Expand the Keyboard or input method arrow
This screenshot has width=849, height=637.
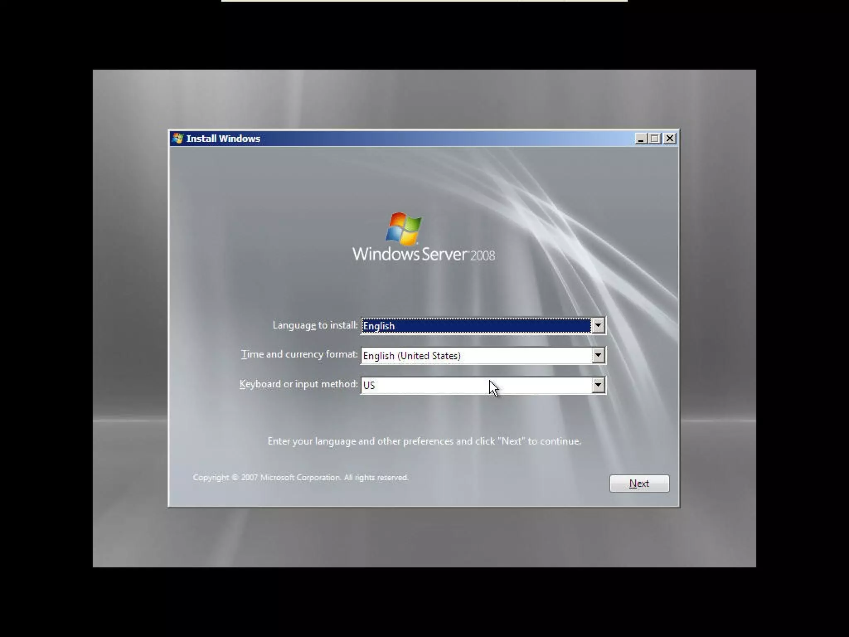click(x=598, y=385)
